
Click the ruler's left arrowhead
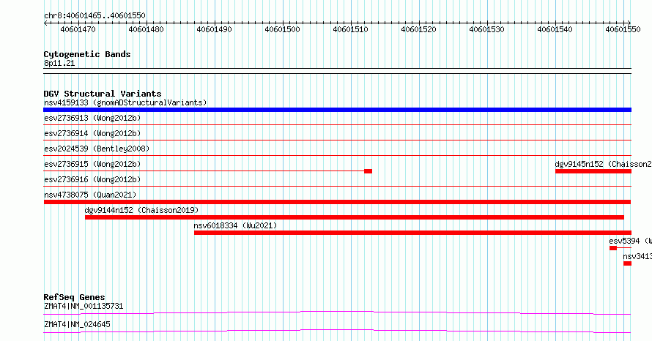coord(45,23)
